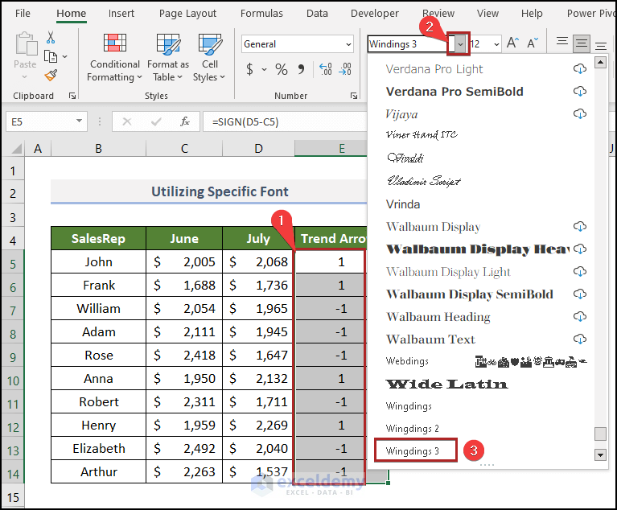Click the SalesRep header cell
This screenshot has width=617, height=510.
click(98, 238)
